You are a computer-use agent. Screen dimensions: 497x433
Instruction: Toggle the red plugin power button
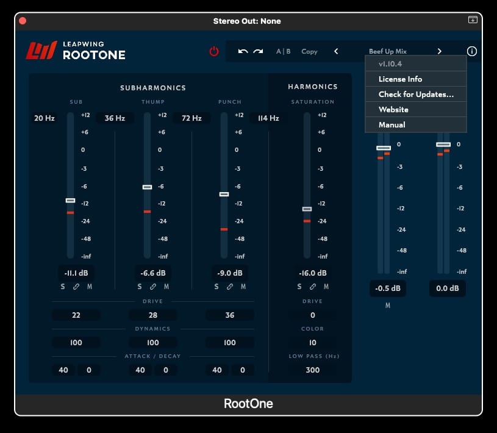pyautogui.click(x=214, y=51)
